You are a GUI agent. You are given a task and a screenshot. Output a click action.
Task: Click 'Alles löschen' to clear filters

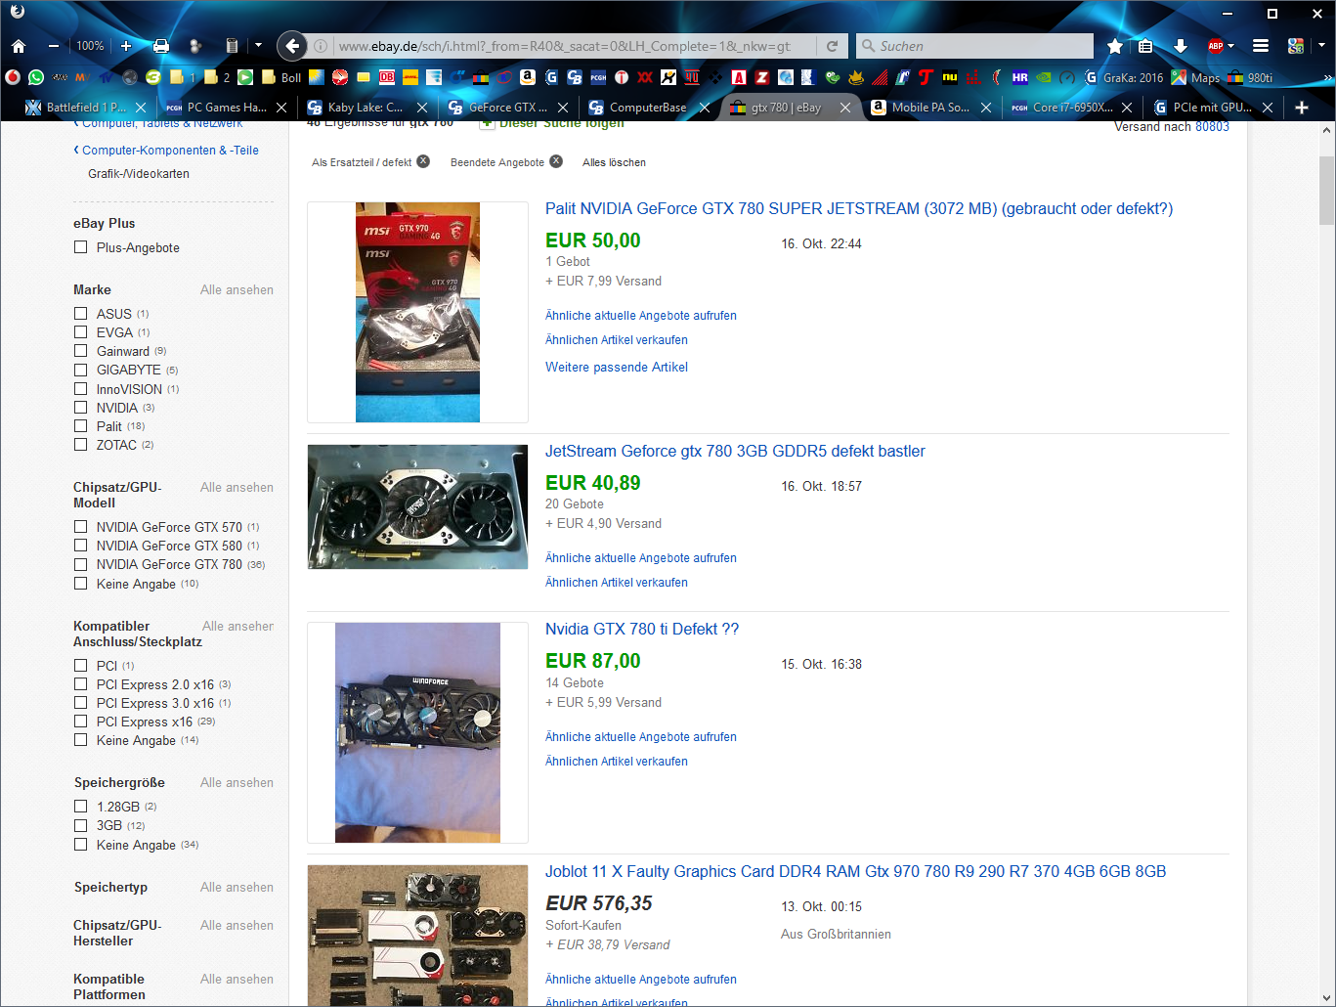tap(614, 162)
